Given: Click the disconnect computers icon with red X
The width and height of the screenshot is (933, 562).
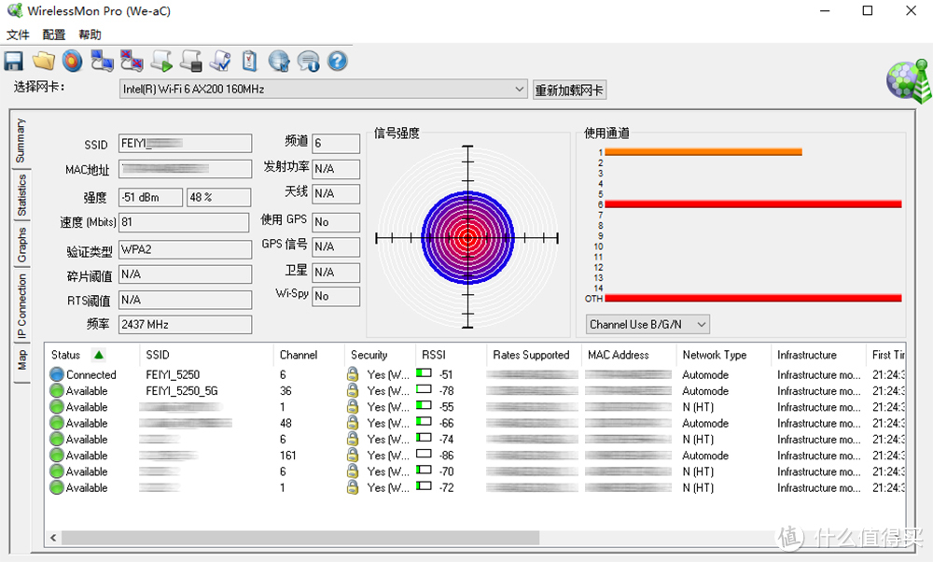Looking at the screenshot, I should [132, 62].
